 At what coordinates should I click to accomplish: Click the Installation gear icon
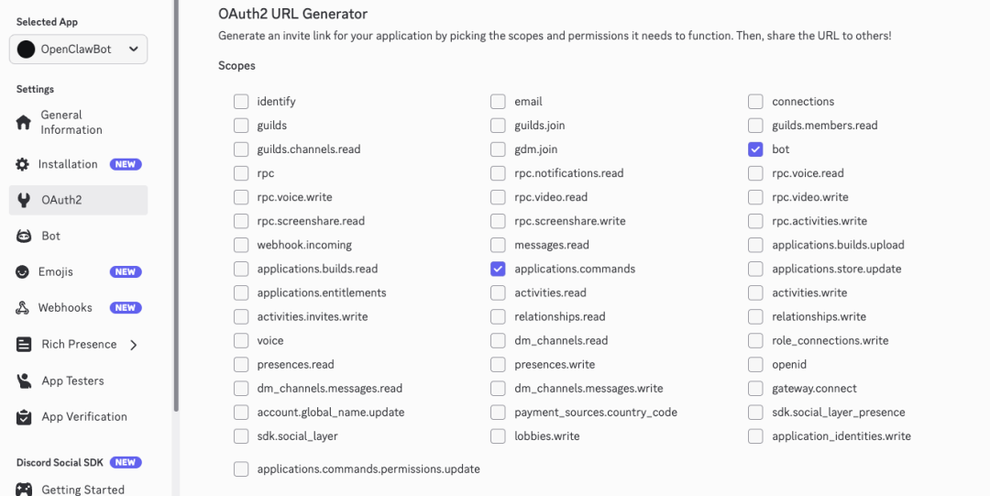(23, 165)
